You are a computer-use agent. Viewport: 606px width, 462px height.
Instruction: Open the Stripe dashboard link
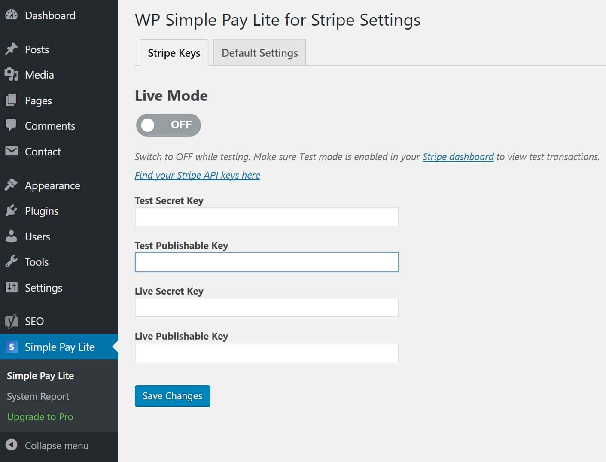click(x=458, y=157)
